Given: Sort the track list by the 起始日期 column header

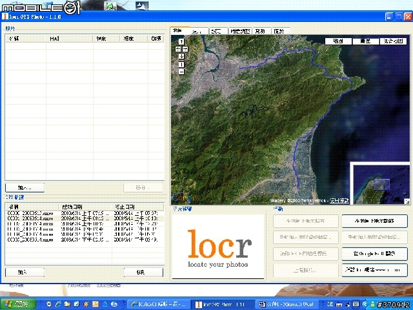Looking at the screenshot, I should coord(85,207).
